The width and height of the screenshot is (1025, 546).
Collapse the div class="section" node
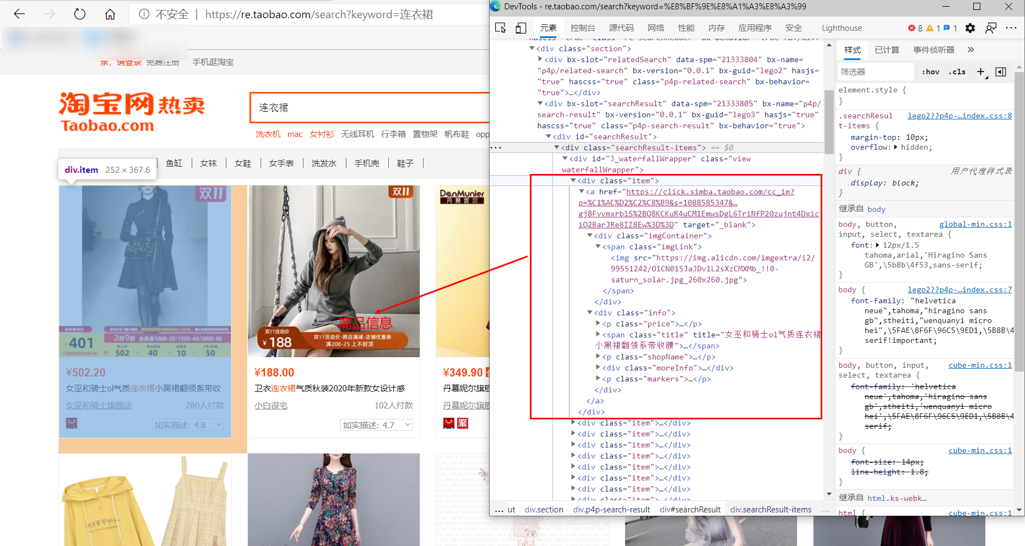pyautogui.click(x=532, y=48)
